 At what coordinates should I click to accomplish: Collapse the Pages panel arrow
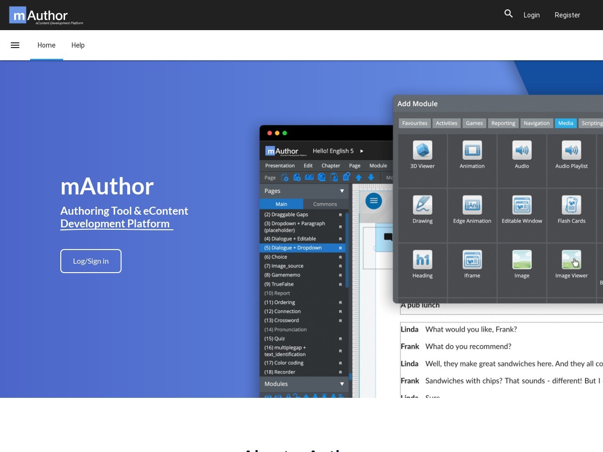click(x=342, y=191)
